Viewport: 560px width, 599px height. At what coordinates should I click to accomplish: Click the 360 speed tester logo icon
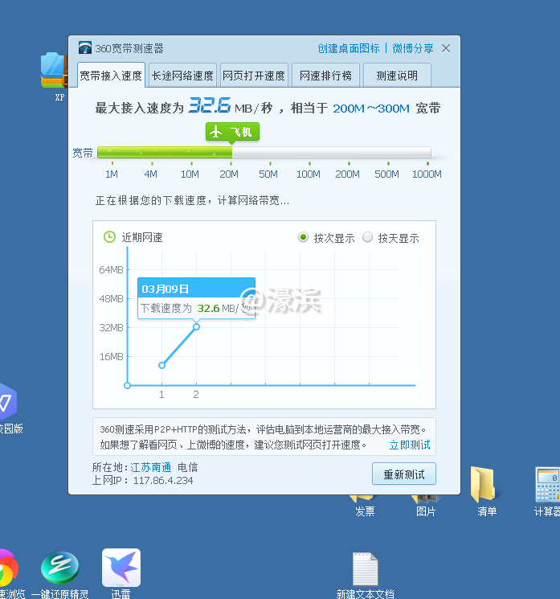point(84,47)
